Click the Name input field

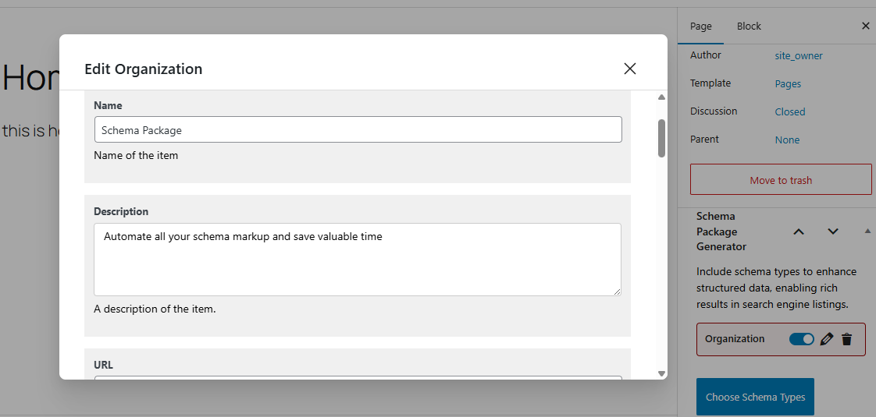358,130
